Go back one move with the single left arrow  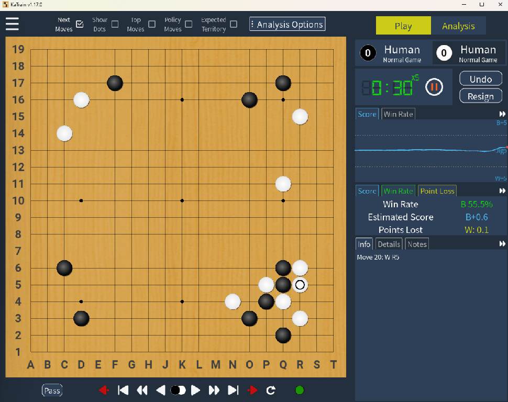coord(161,390)
